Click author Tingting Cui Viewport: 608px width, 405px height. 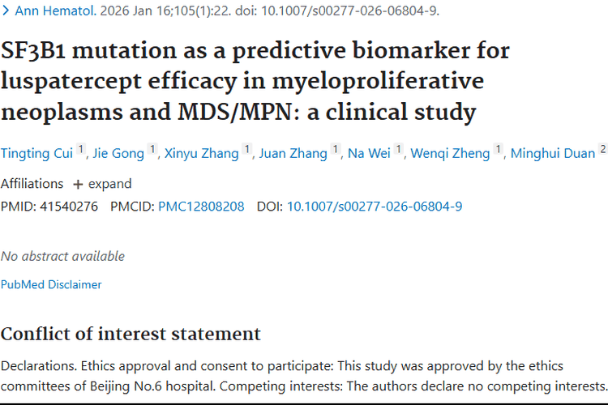click(37, 153)
